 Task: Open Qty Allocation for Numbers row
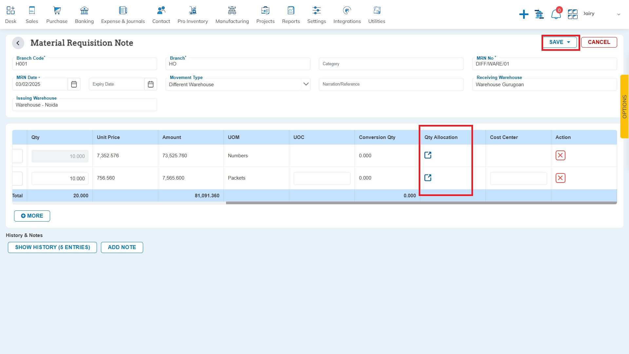[x=428, y=155]
